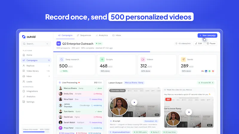Open the Campaigns top tab
This screenshot has height=134, width=239.
point(65,35)
